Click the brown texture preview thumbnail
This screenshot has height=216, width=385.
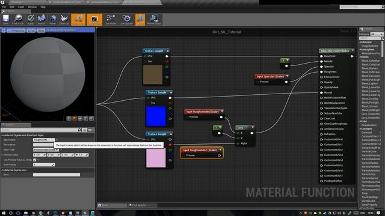point(153,74)
